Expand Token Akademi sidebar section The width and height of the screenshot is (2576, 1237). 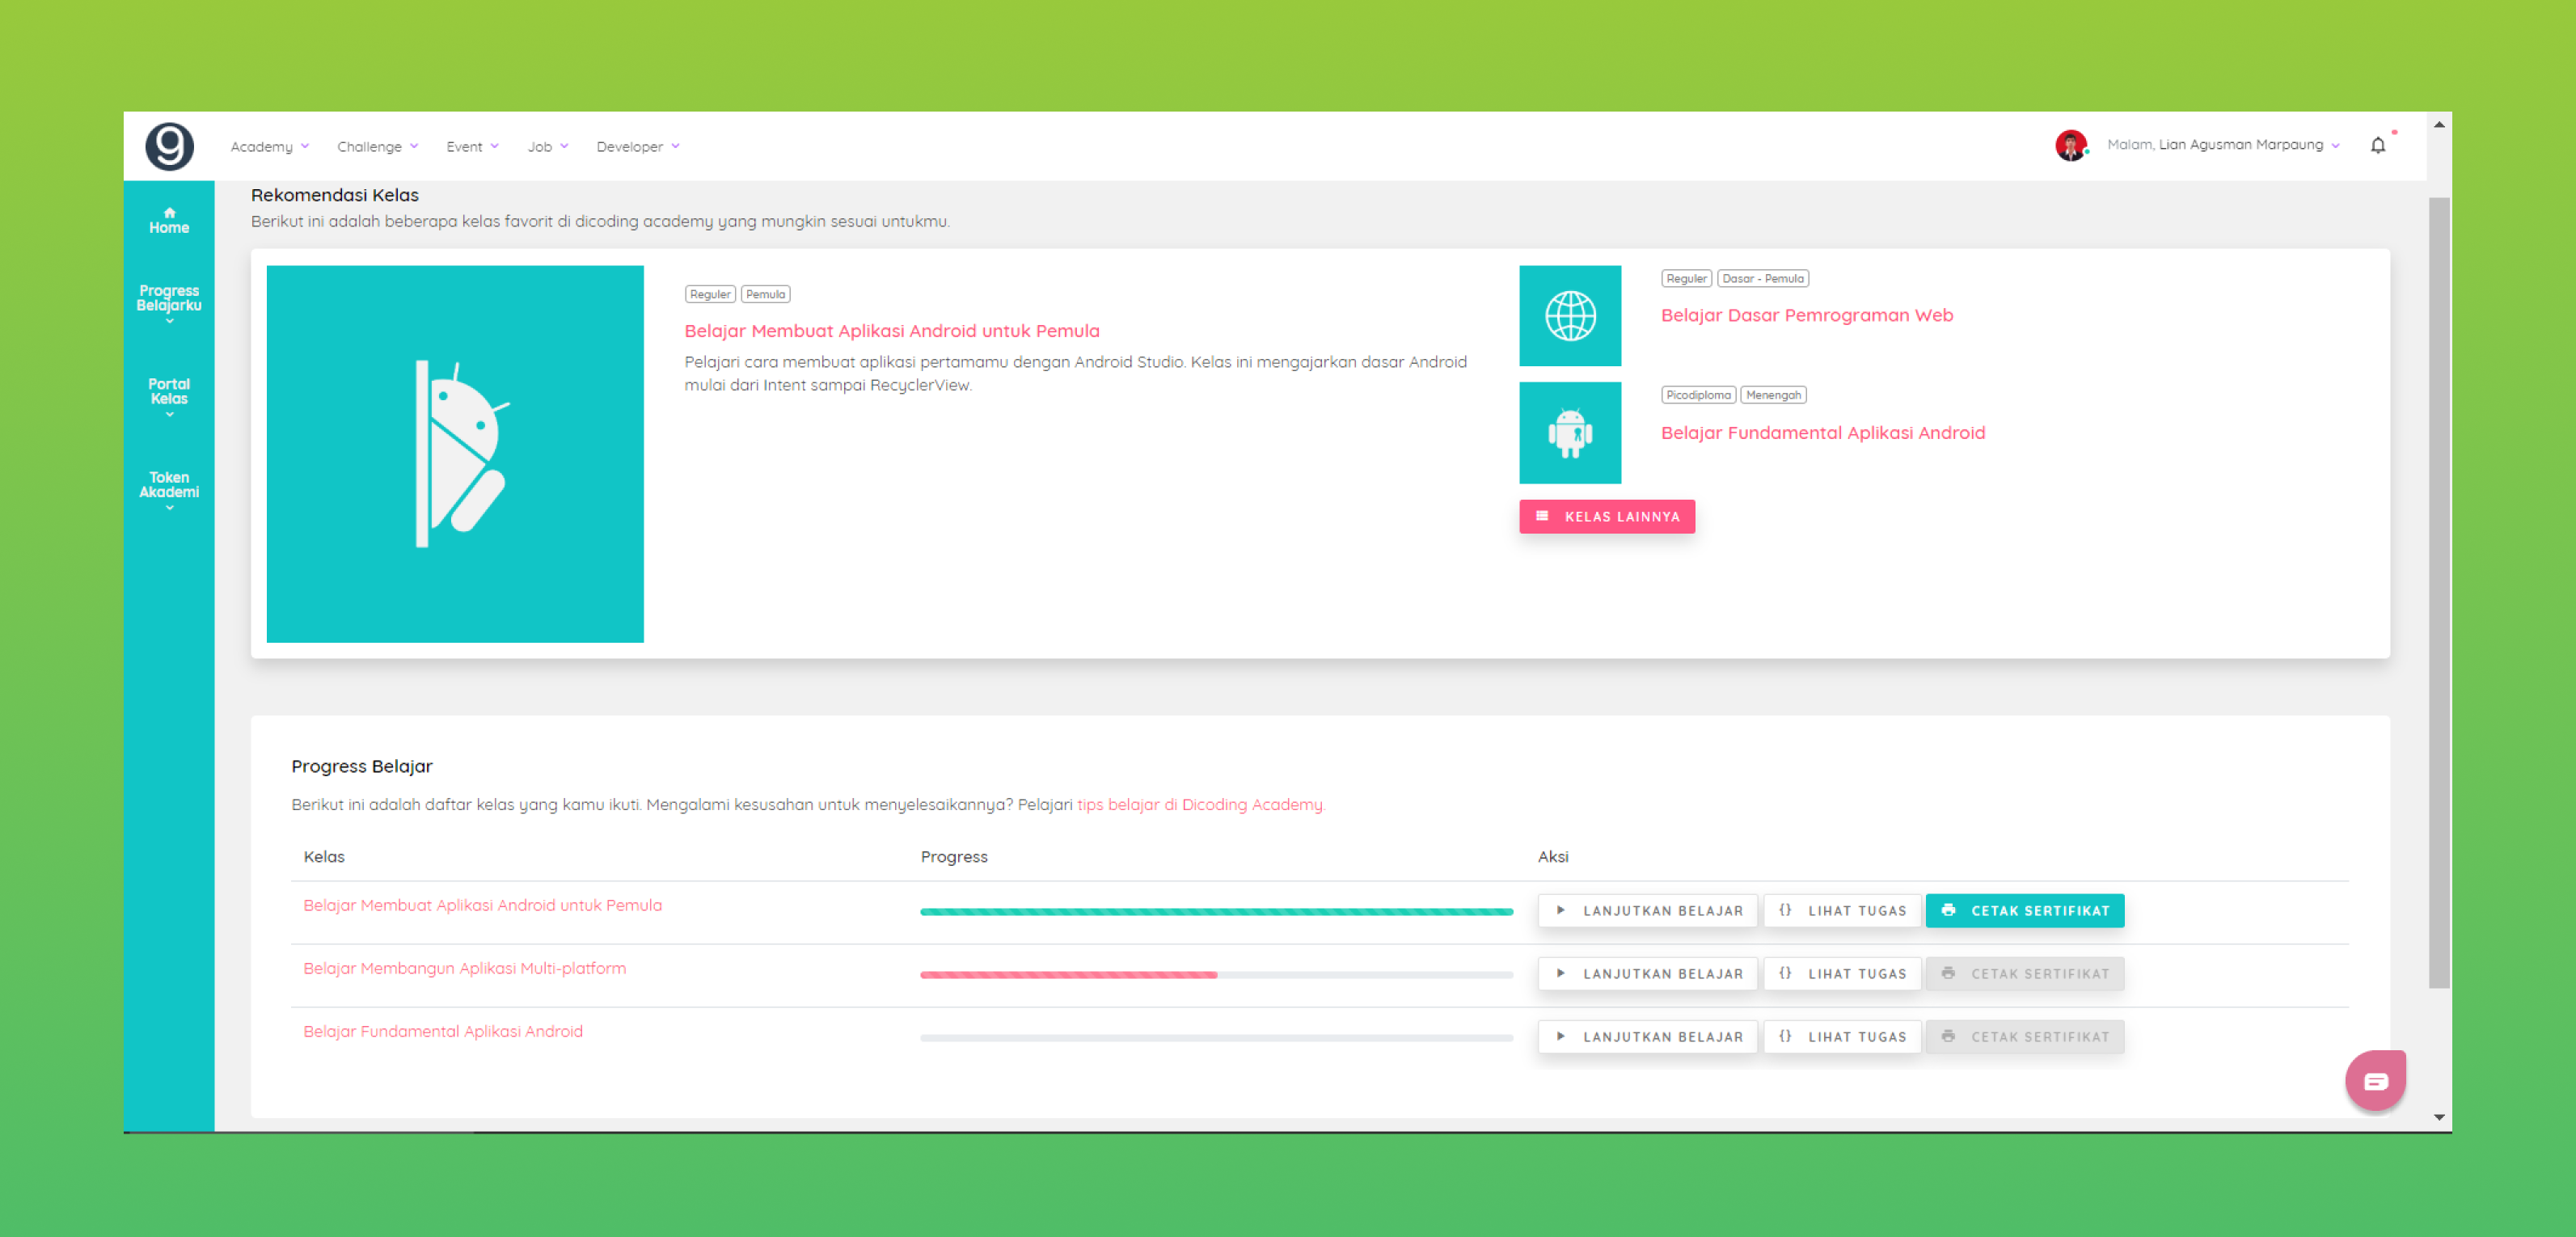[169, 487]
